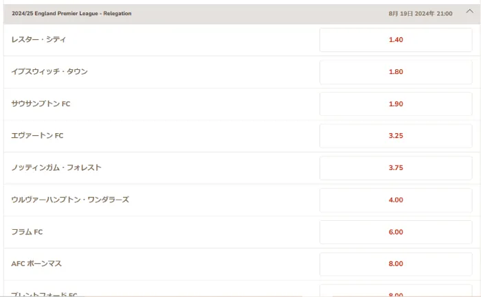Image resolution: width=481 pixels, height=297 pixels.
Task: Select 1.80 odds for イプスウィッチ・タウン
Action: pyautogui.click(x=396, y=72)
